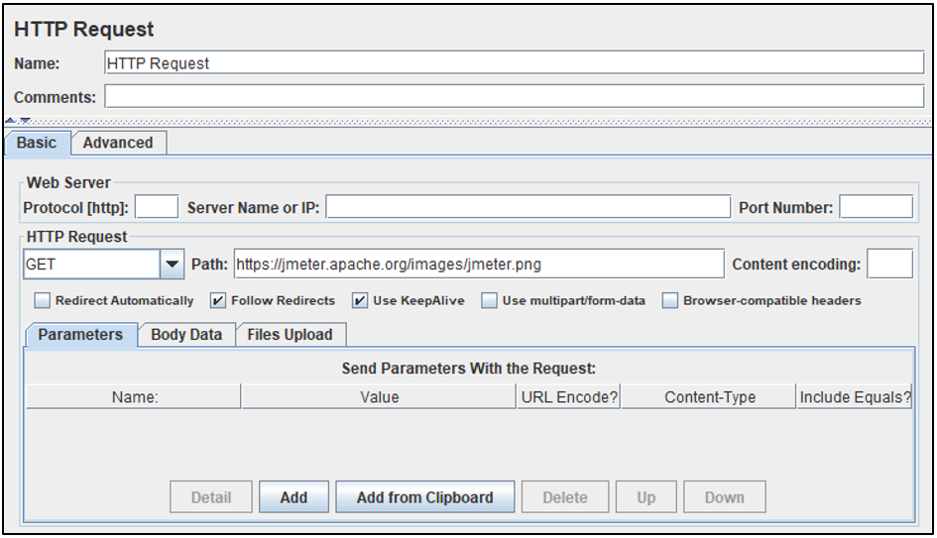Viewport: 937px width, 538px height.
Task: Toggle the Use KeepAlive checkbox
Action: pyautogui.click(x=360, y=300)
